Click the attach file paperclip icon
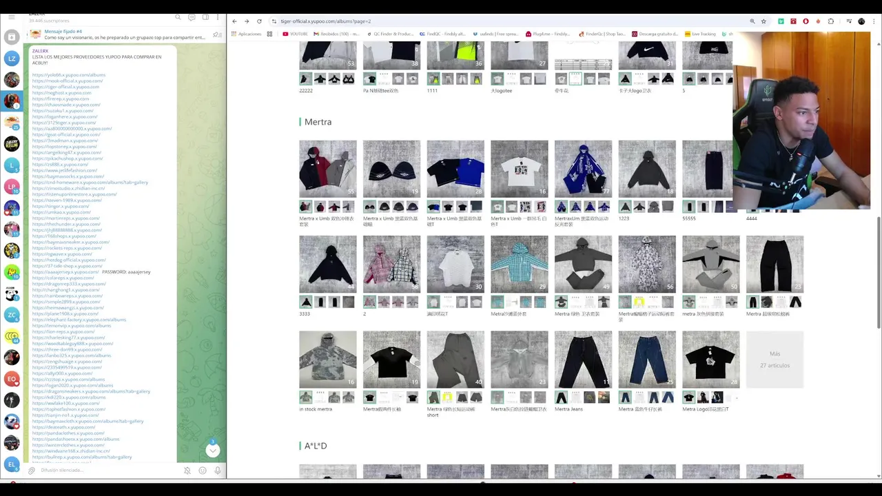 [x=31, y=471]
